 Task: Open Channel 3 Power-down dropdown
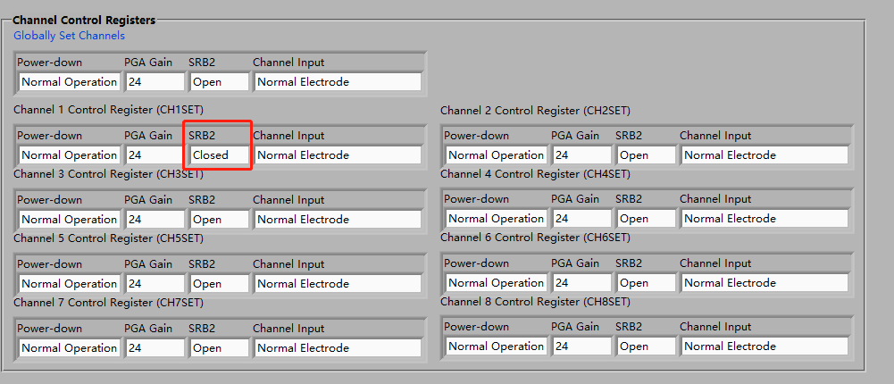point(69,220)
